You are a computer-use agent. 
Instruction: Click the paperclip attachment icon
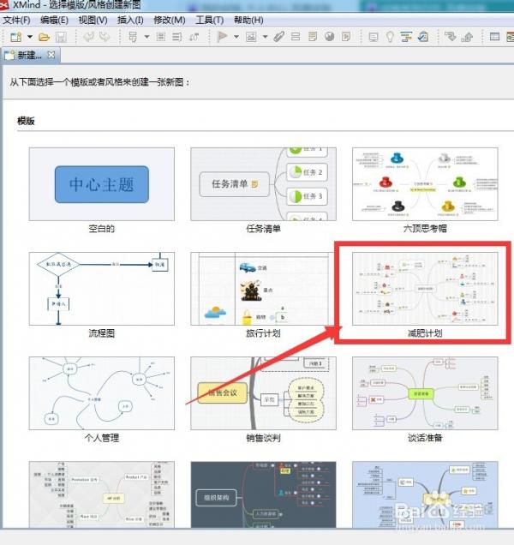[279, 37]
